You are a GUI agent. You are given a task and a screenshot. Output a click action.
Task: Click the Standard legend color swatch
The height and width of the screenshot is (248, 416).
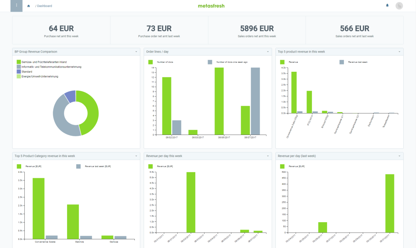pos(18,72)
